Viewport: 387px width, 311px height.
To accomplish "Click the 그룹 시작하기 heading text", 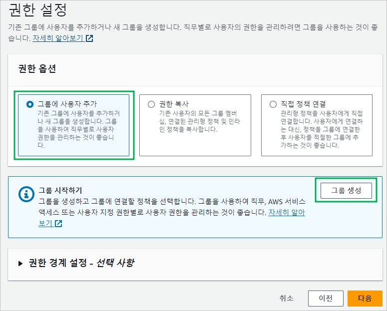I will (60, 190).
